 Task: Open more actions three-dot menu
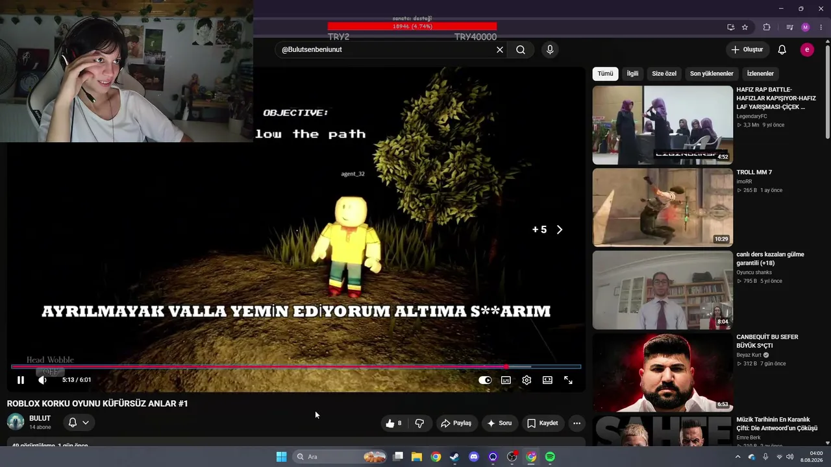[577, 423]
